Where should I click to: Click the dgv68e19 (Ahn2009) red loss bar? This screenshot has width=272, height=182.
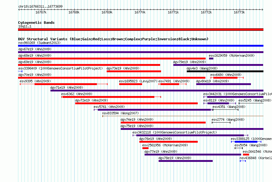[112, 59]
